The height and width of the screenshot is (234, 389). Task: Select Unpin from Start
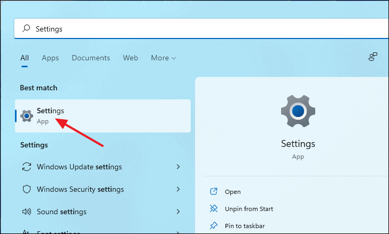click(x=249, y=209)
